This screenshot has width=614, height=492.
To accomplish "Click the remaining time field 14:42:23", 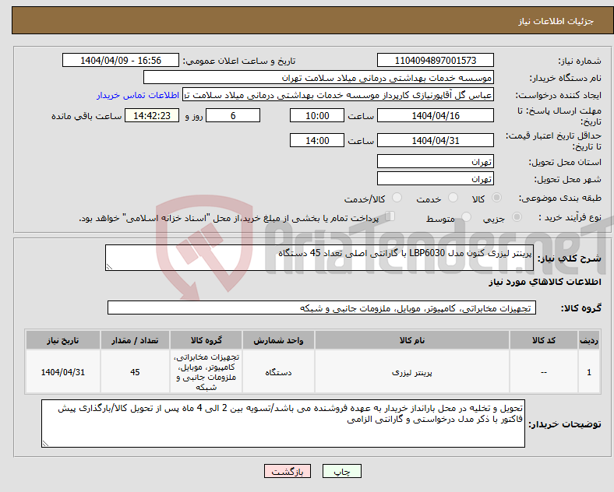I will [152, 115].
